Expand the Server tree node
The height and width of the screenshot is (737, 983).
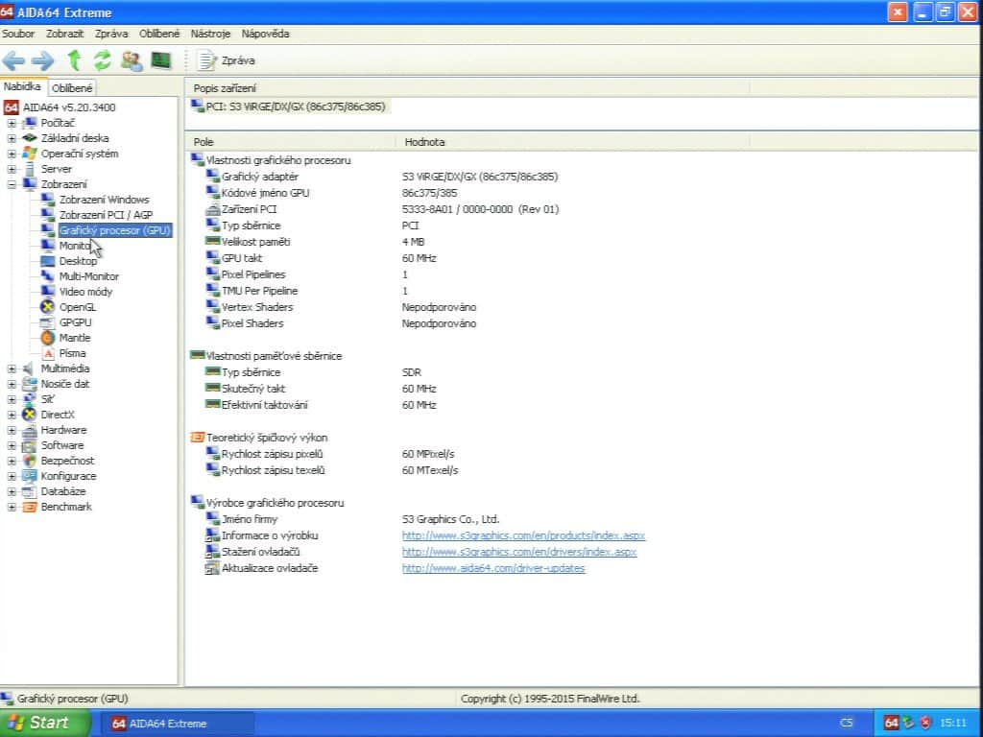pyautogui.click(x=12, y=169)
